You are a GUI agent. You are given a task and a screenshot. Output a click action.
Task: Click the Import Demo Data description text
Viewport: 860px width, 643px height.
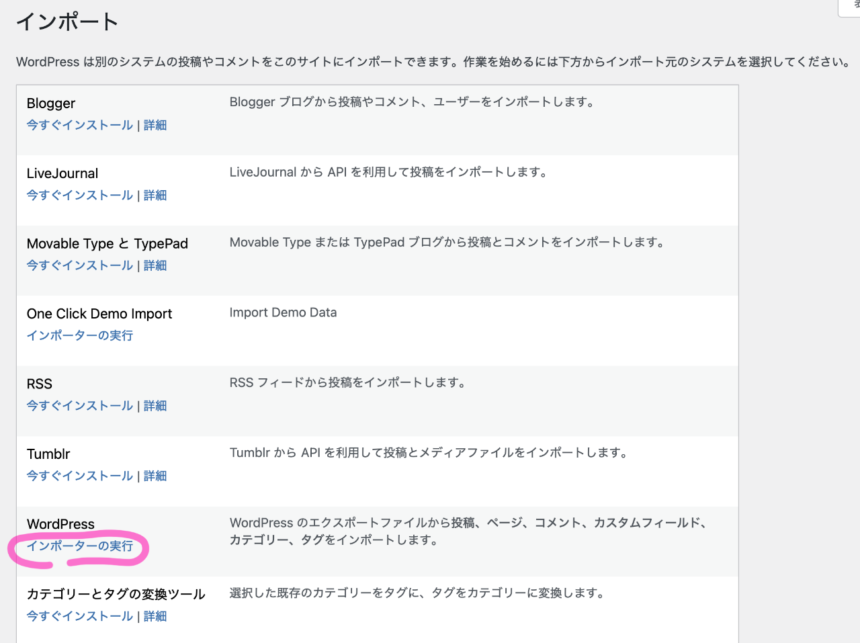coord(283,312)
